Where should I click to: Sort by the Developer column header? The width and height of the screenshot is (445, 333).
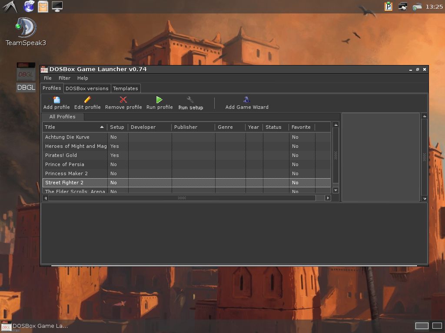click(x=150, y=127)
